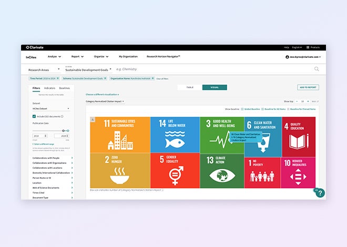Open Products grid icon in header
The image size is (347, 247).
coord(308,47)
